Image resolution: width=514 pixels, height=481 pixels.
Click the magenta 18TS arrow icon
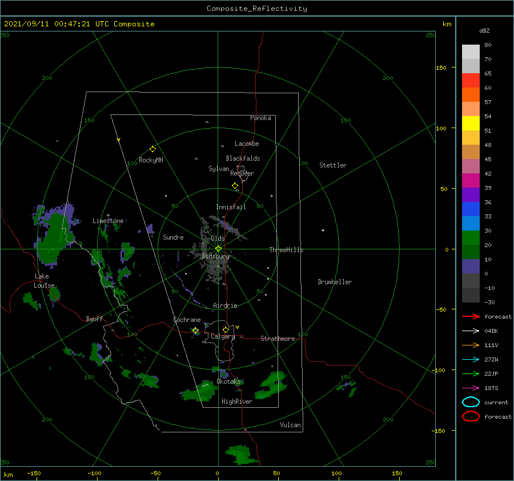pyautogui.click(x=471, y=388)
